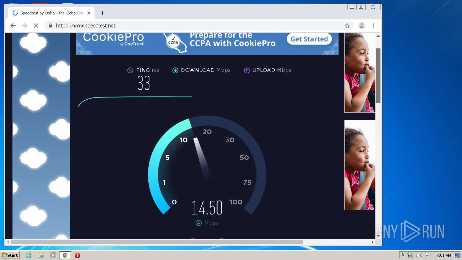Click the scroll up arrow

tap(378, 36)
